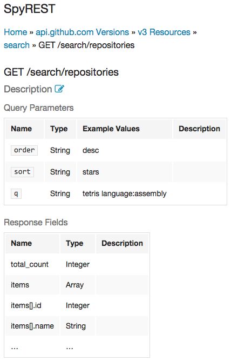Click the SpyREST site title
231x361 pixels.
pyautogui.click(x=30, y=9)
